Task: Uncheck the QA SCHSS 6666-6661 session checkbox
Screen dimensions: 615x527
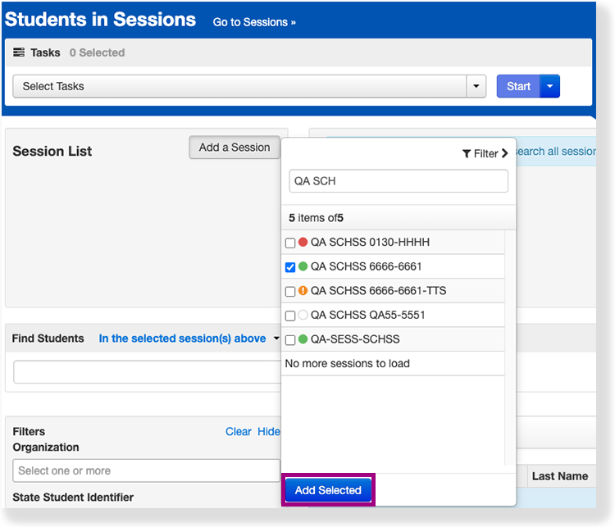Action: click(290, 267)
